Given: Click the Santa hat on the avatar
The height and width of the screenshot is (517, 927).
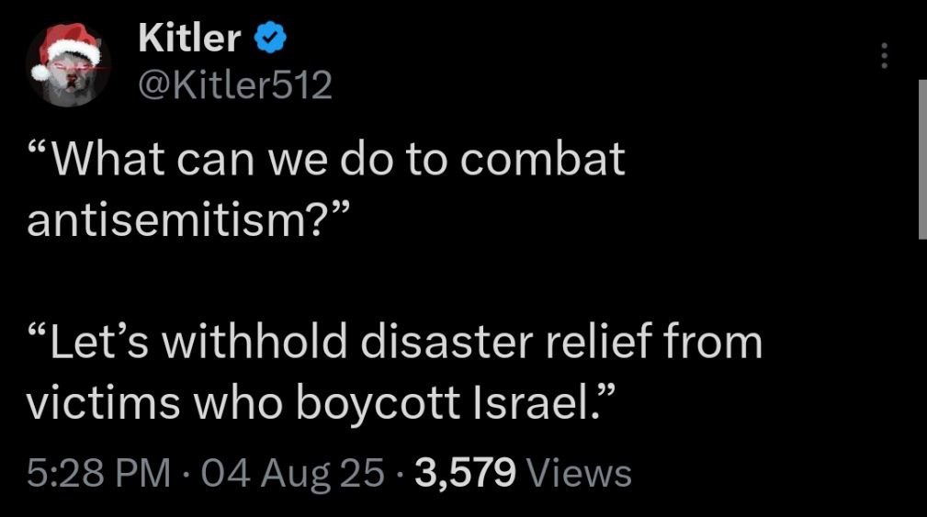Looking at the screenshot, I should point(62,45).
